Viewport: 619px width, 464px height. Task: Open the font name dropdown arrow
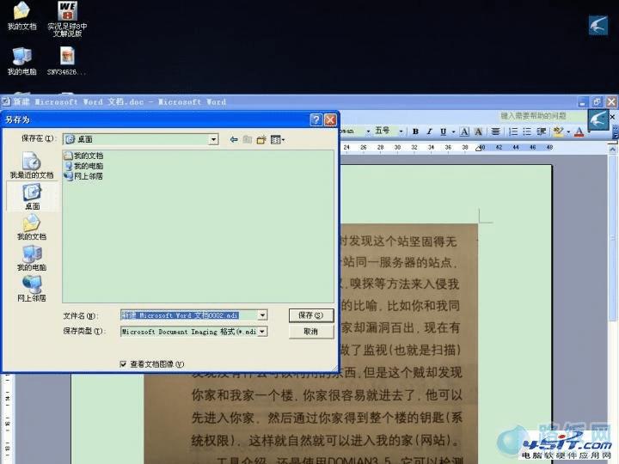coord(368,131)
